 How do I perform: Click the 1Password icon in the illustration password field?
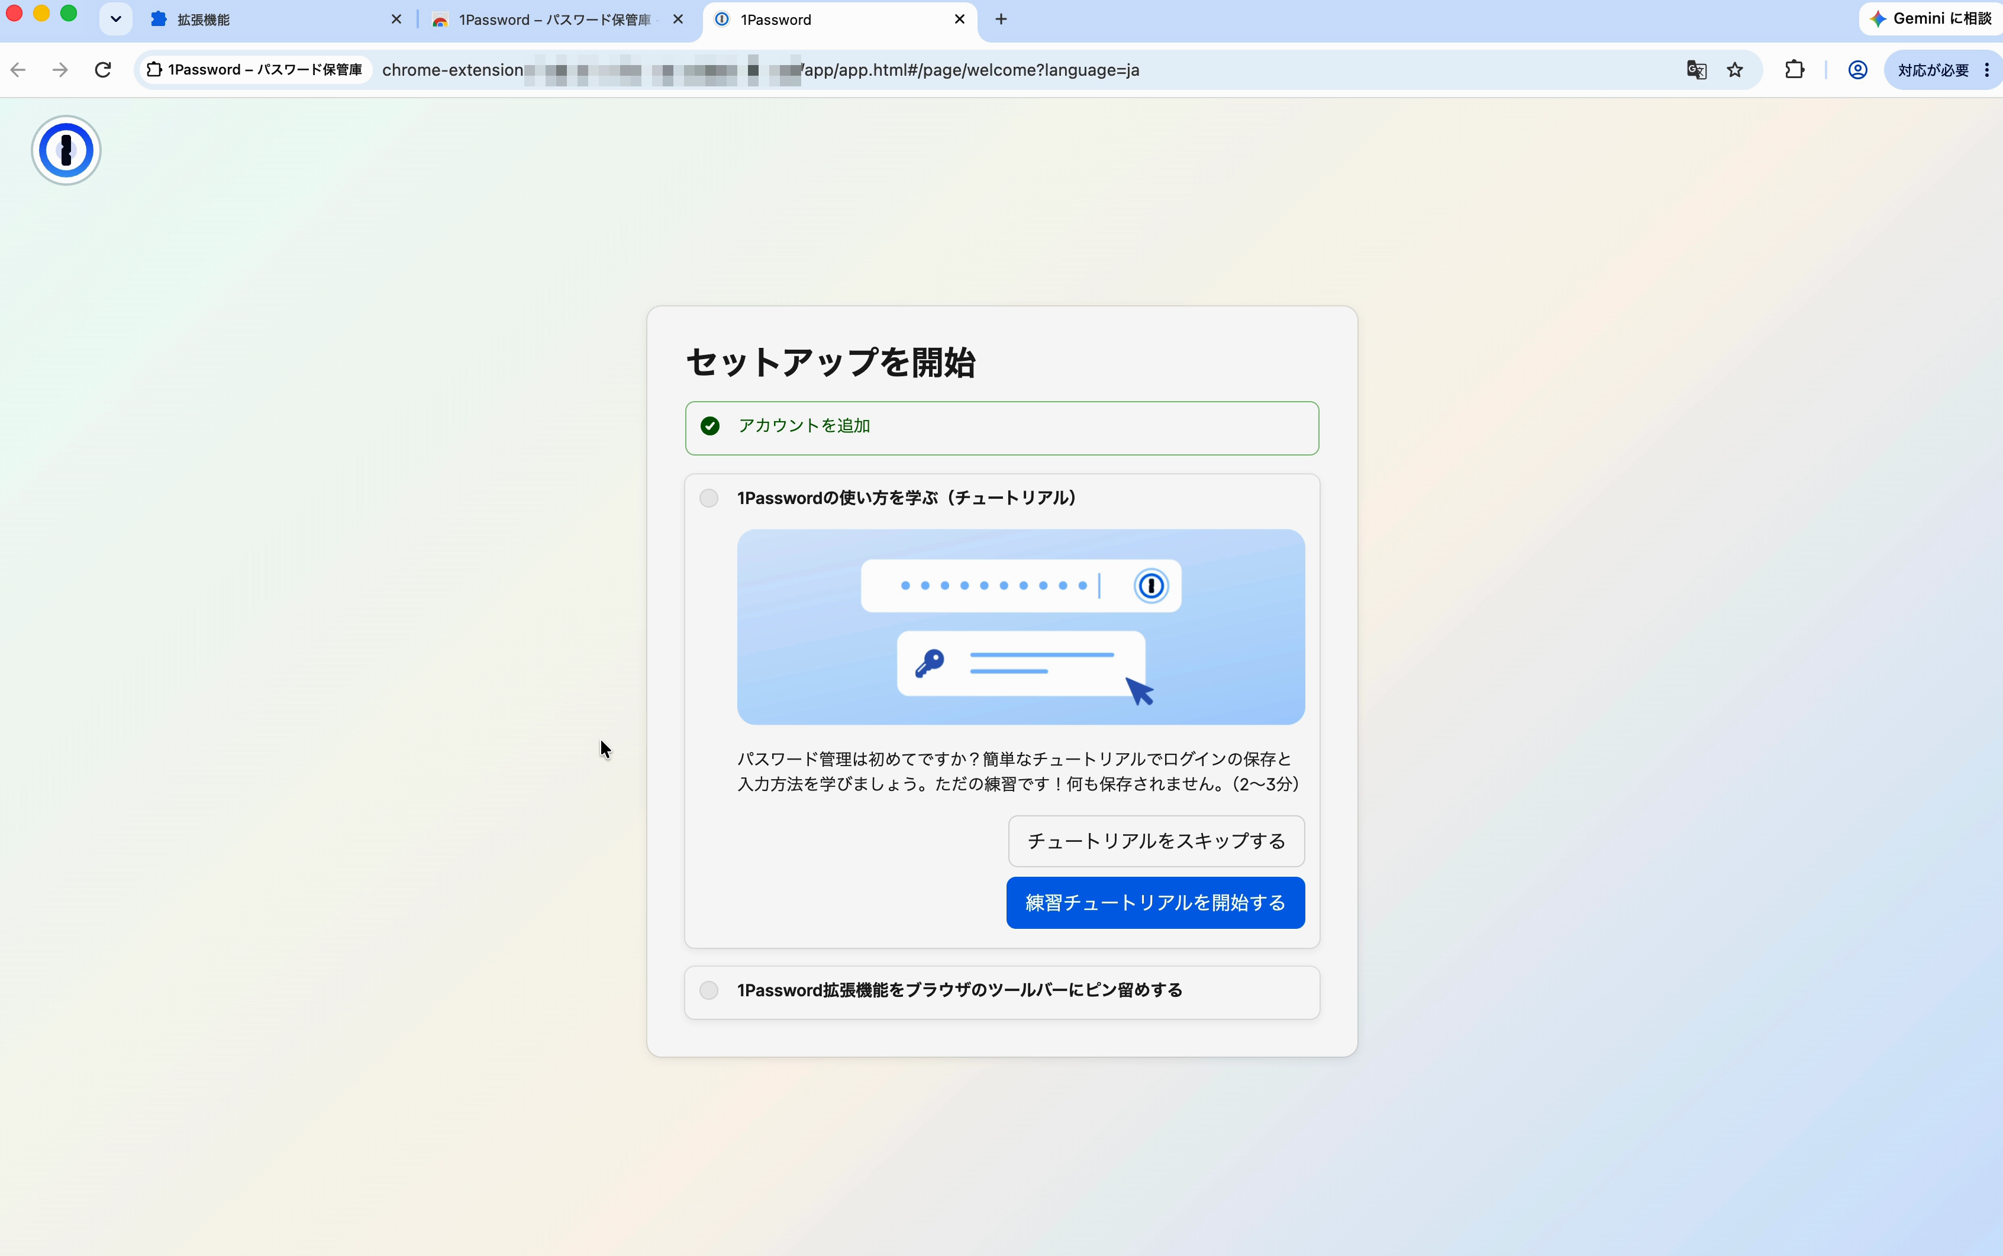point(1151,586)
